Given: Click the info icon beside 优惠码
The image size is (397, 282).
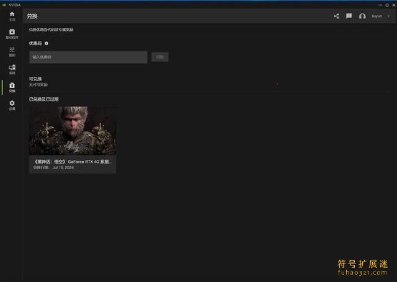Looking at the screenshot, I should click(x=47, y=43).
